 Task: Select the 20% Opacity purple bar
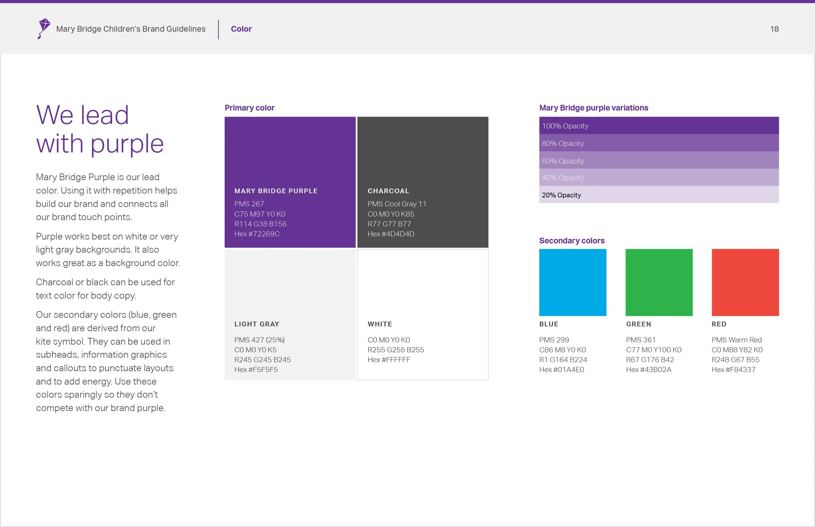pos(659,194)
